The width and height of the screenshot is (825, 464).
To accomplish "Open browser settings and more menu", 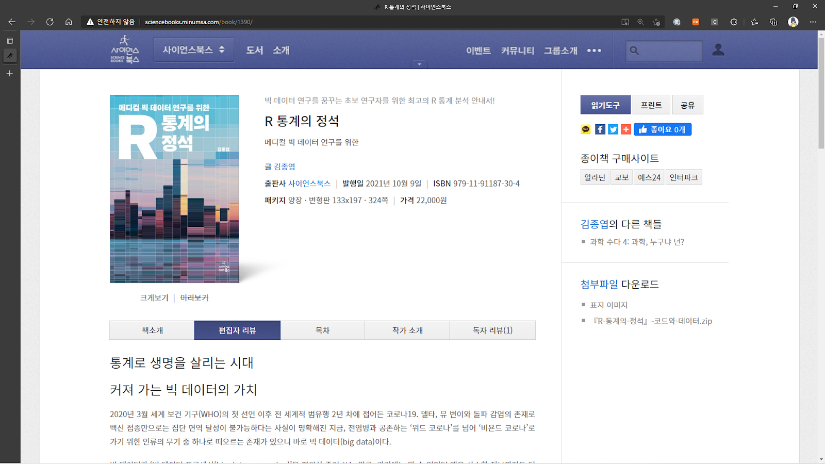I will [x=813, y=22].
